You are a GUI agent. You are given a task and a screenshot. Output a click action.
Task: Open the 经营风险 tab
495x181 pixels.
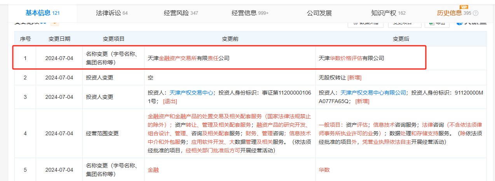click(x=181, y=13)
